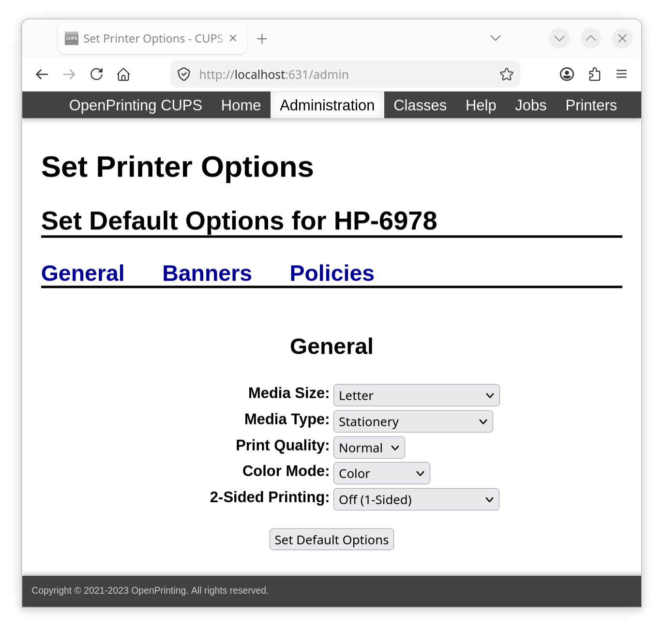Click inside the browser address bar
663x631 pixels.
click(339, 74)
